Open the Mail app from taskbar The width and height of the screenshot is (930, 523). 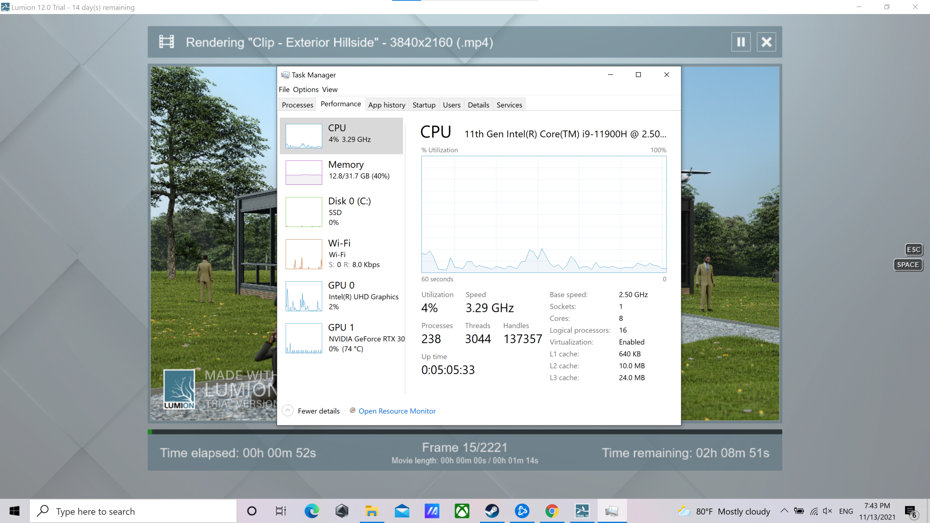pyautogui.click(x=401, y=511)
